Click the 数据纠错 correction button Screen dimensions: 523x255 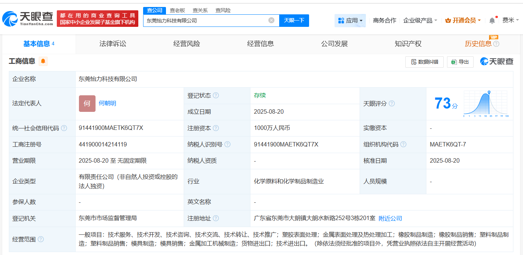point(425,62)
